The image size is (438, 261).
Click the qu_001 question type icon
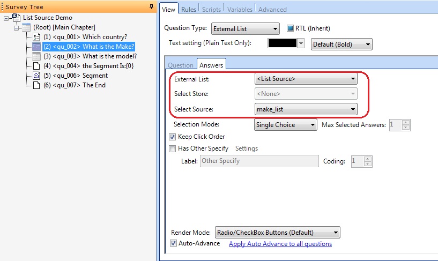coord(36,37)
